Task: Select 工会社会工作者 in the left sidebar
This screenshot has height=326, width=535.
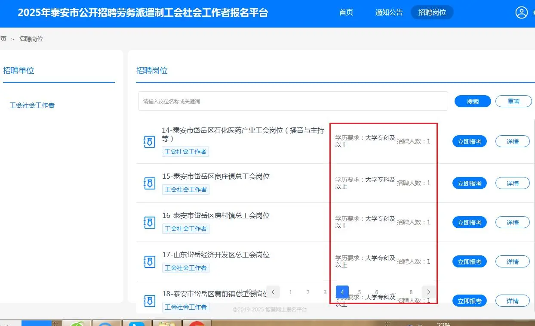Action: point(32,105)
